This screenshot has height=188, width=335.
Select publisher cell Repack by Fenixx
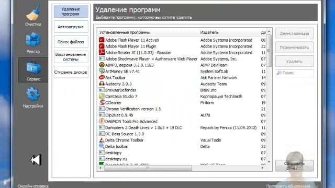tap(228, 127)
